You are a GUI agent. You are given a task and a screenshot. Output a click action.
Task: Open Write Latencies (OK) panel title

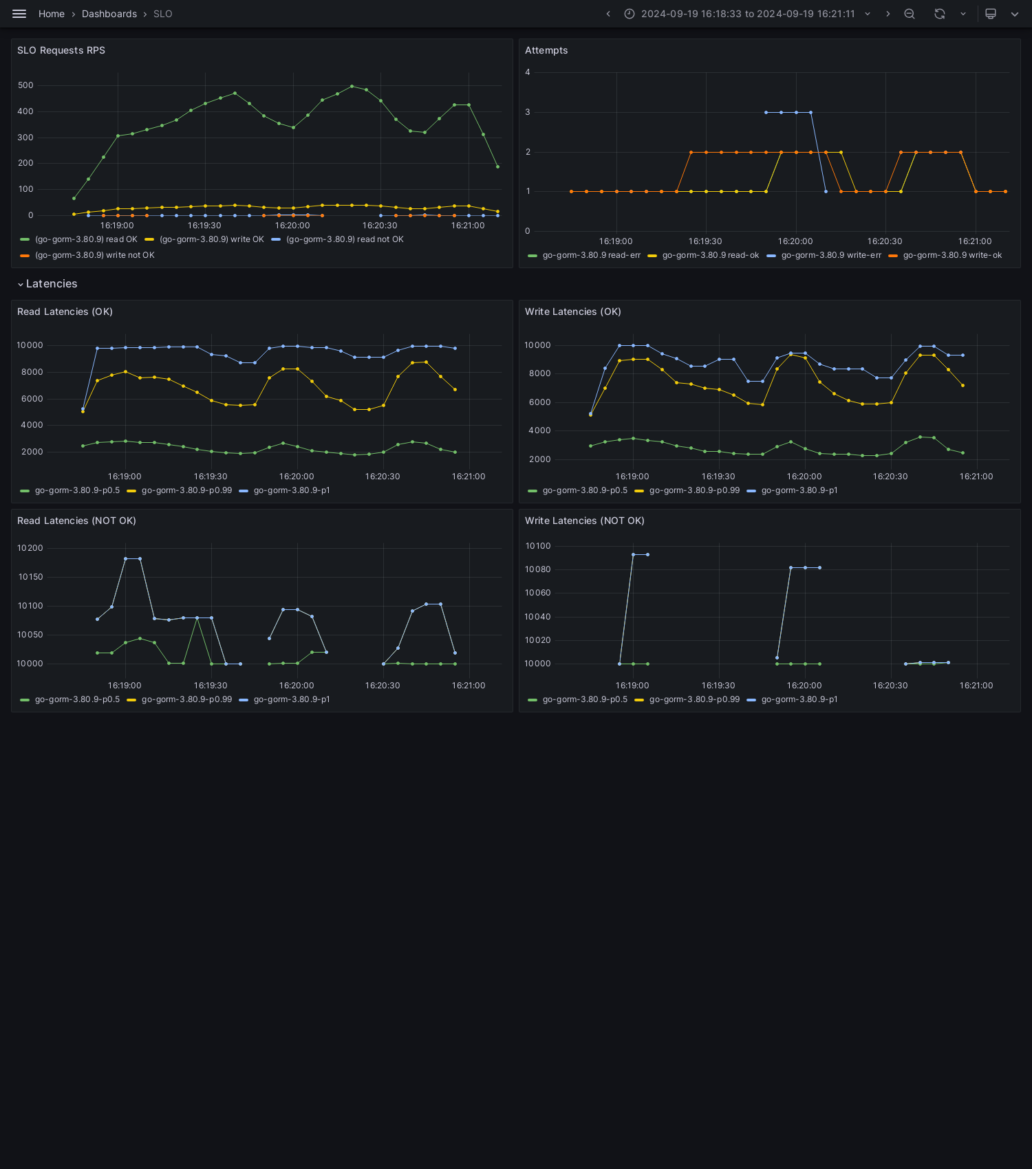[x=573, y=312]
